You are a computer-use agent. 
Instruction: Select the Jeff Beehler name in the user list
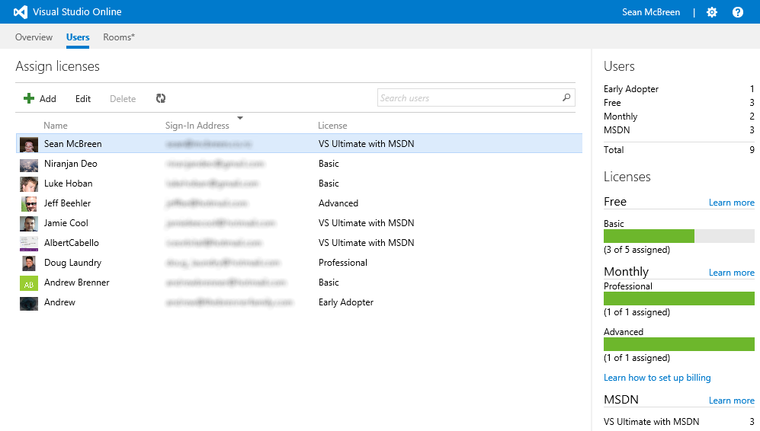67,203
